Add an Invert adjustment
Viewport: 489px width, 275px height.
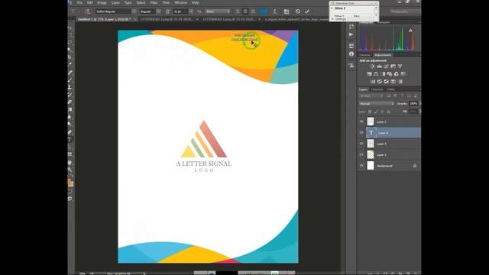tap(373, 82)
